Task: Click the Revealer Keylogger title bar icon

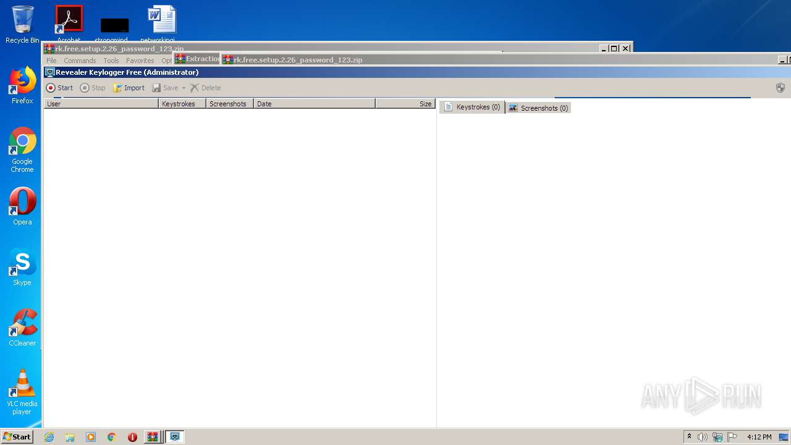Action: click(x=50, y=72)
